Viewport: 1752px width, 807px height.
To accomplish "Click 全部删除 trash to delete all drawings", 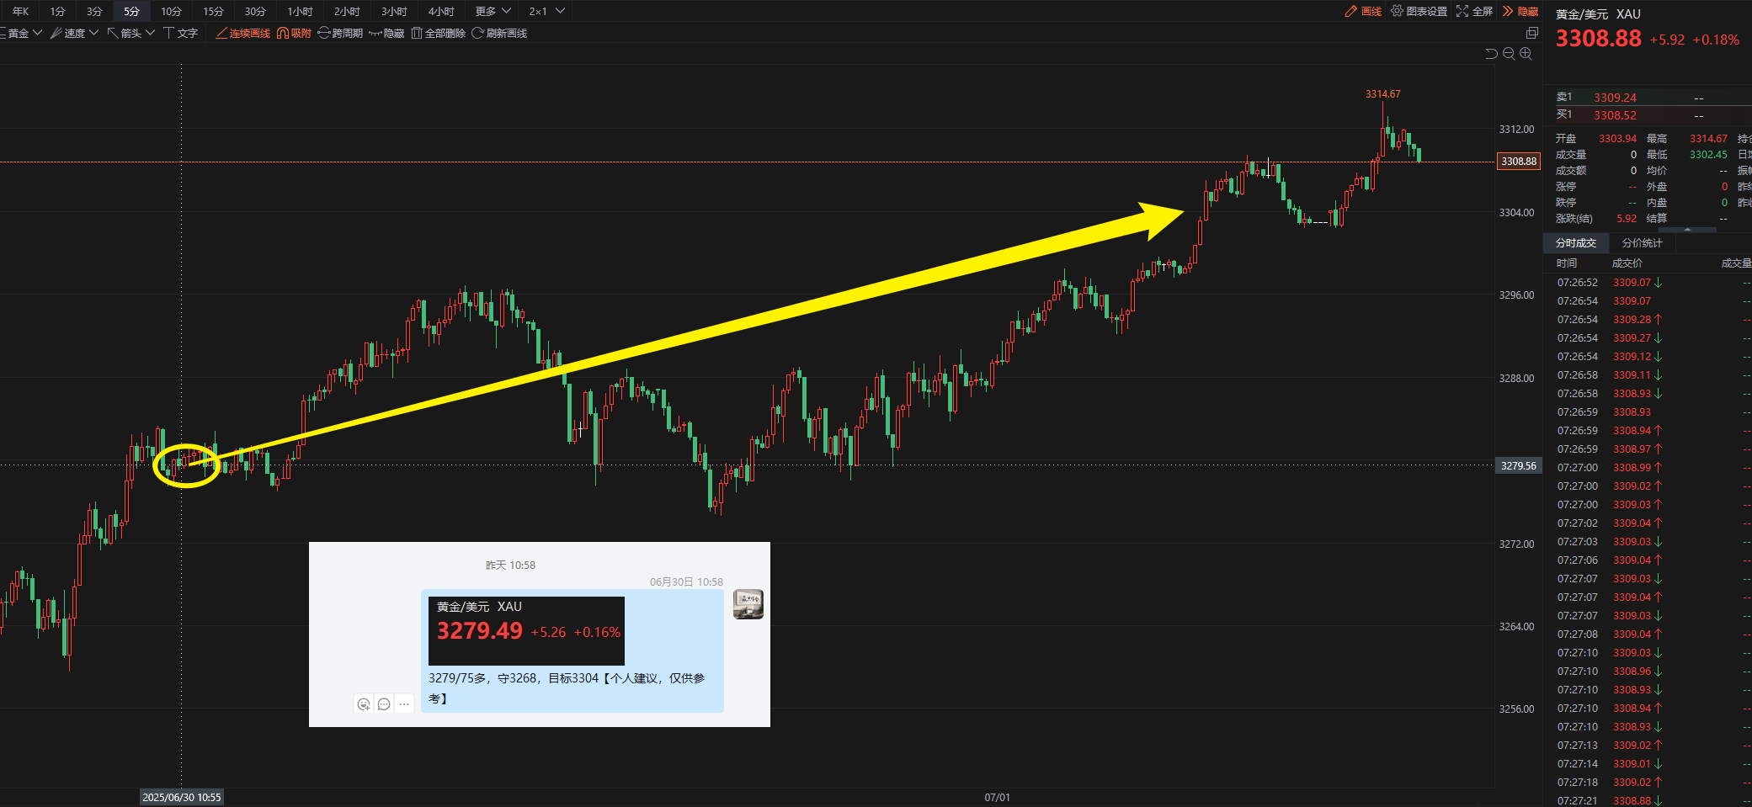I will (438, 33).
